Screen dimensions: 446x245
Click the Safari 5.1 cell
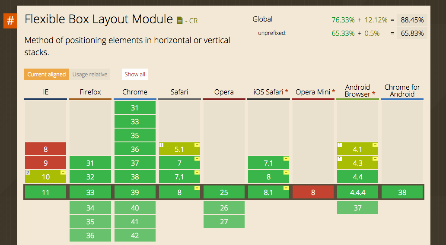coord(179,149)
